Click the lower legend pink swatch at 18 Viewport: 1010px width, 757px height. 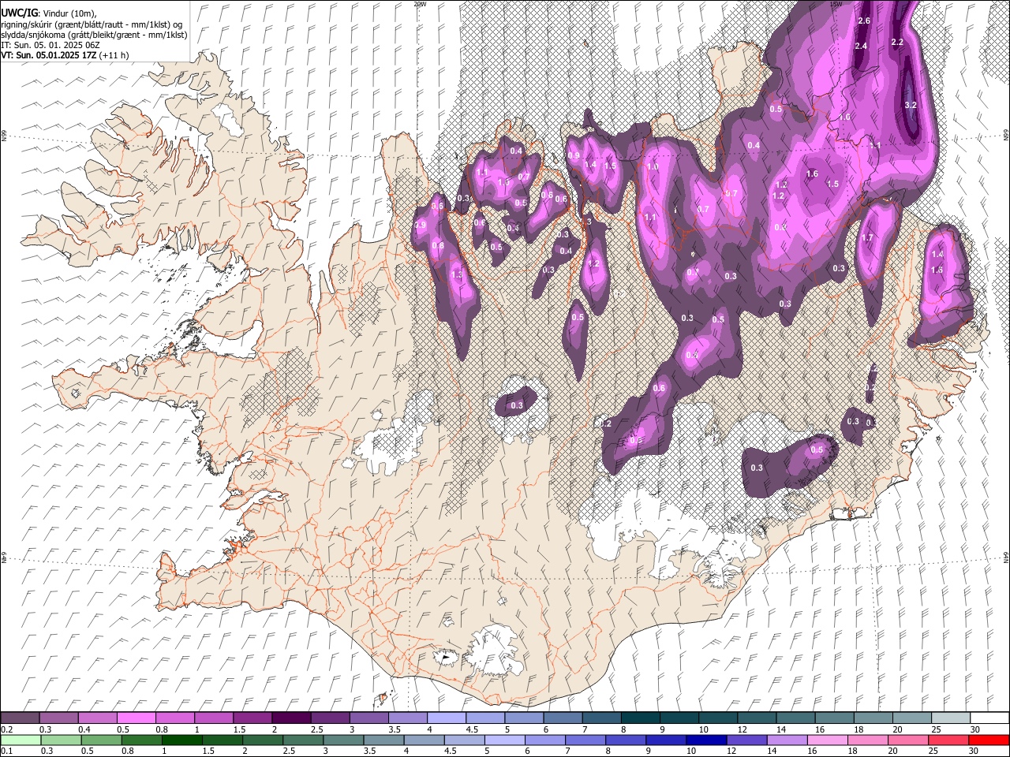click(x=868, y=740)
